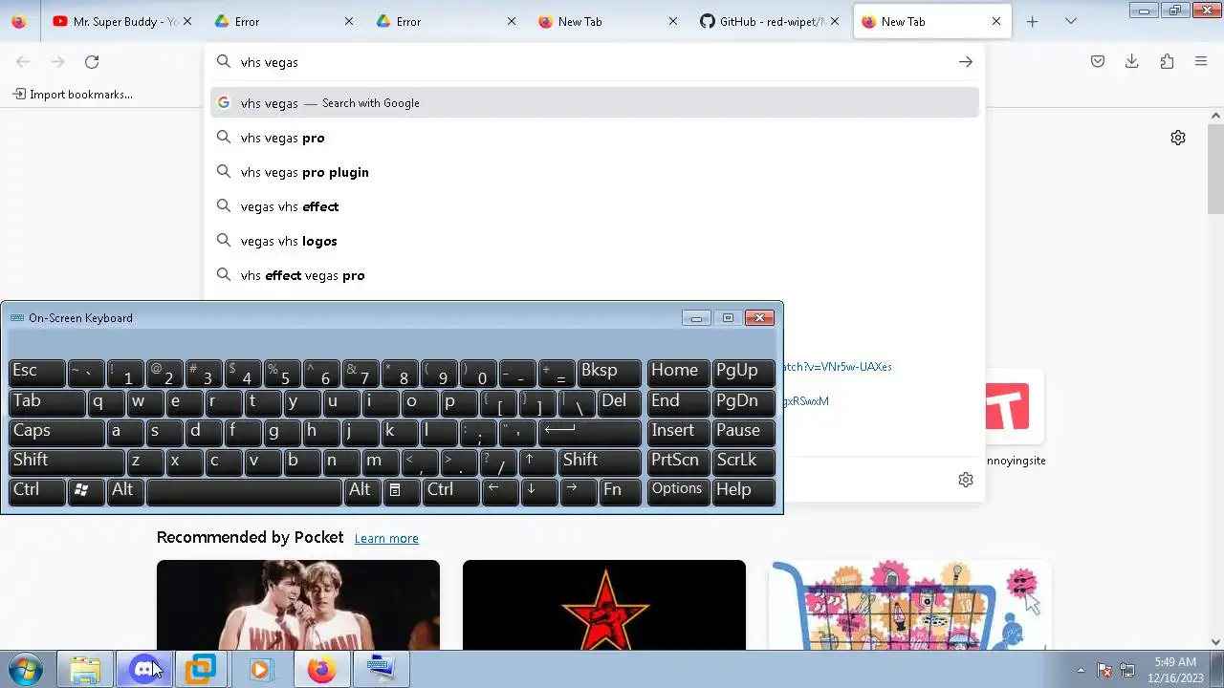Click the settings gear below shortcut tiles
This screenshot has height=688, width=1224.
pos(966,480)
